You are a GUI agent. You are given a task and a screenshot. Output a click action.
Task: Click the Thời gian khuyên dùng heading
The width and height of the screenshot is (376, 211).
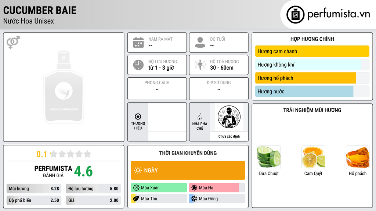(x=188, y=153)
